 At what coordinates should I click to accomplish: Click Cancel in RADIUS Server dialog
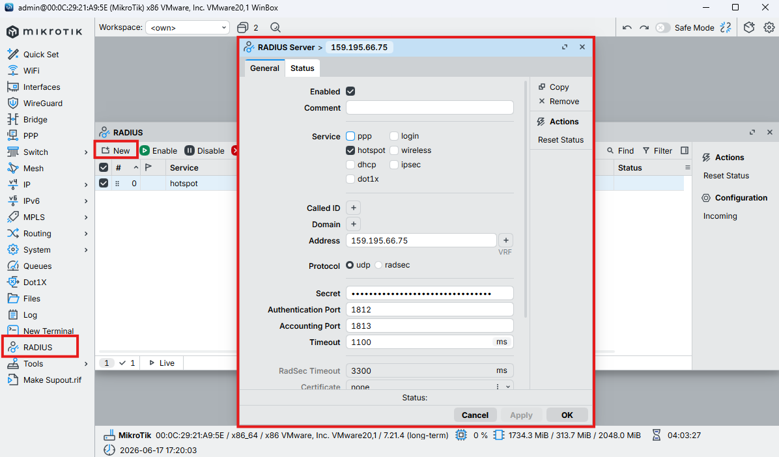[x=475, y=415]
